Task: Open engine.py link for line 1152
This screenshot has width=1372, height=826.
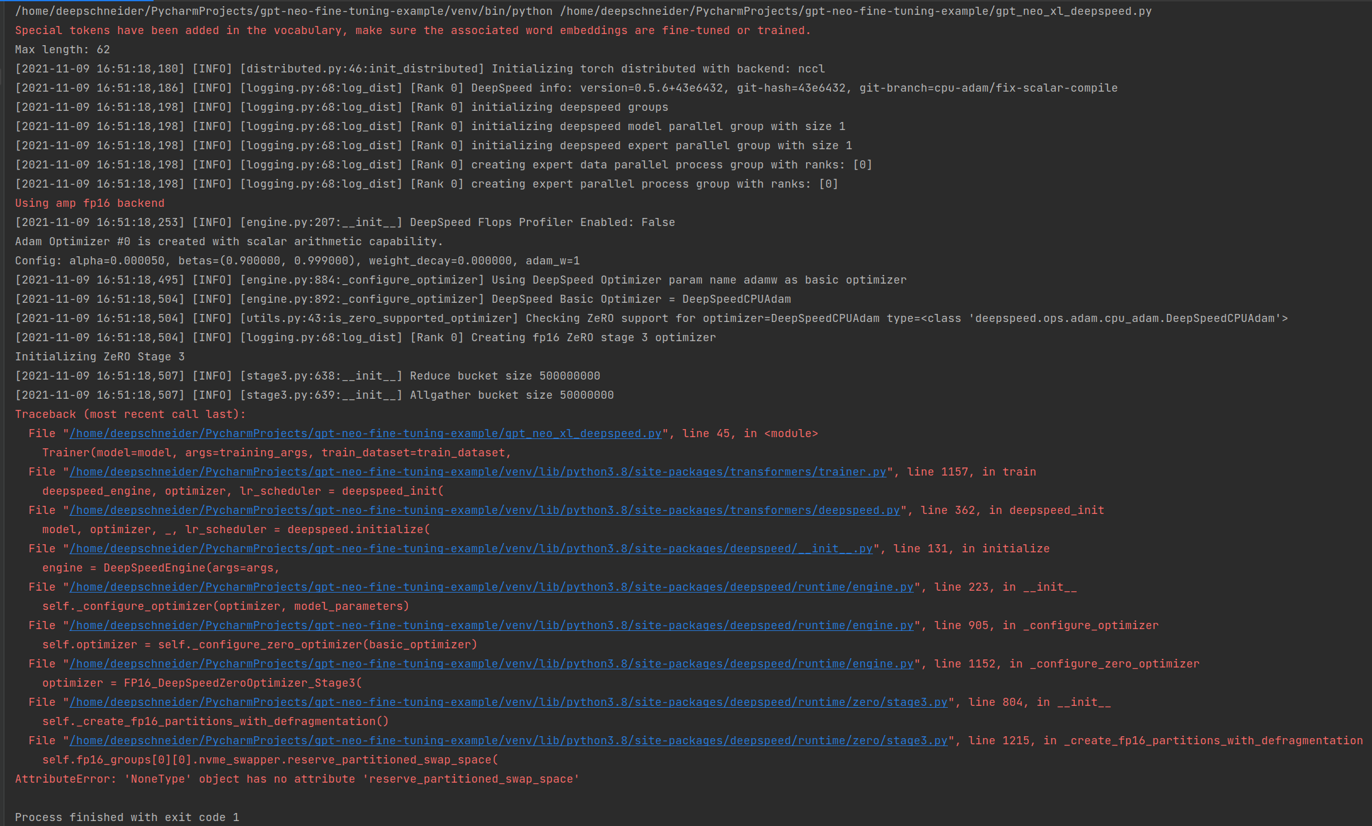Action: pyautogui.click(x=491, y=664)
